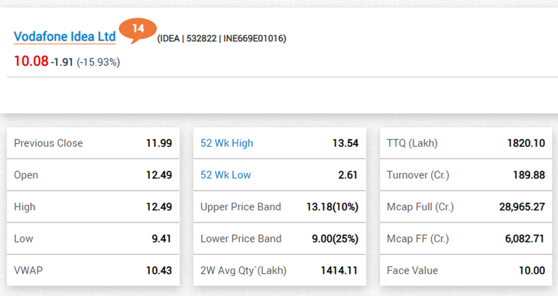This screenshot has width=558, height=296.
Task: Select the Previous Close value 11.99
Action: point(159,143)
